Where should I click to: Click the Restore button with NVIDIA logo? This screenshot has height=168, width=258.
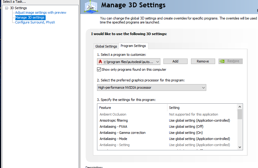click(230, 61)
